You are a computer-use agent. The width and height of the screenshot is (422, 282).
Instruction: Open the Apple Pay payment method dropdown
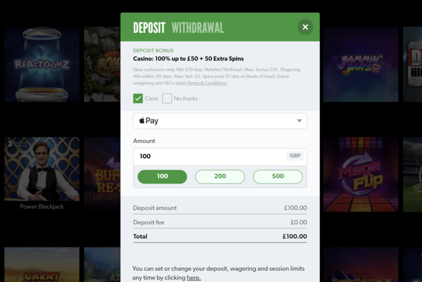pos(220,121)
